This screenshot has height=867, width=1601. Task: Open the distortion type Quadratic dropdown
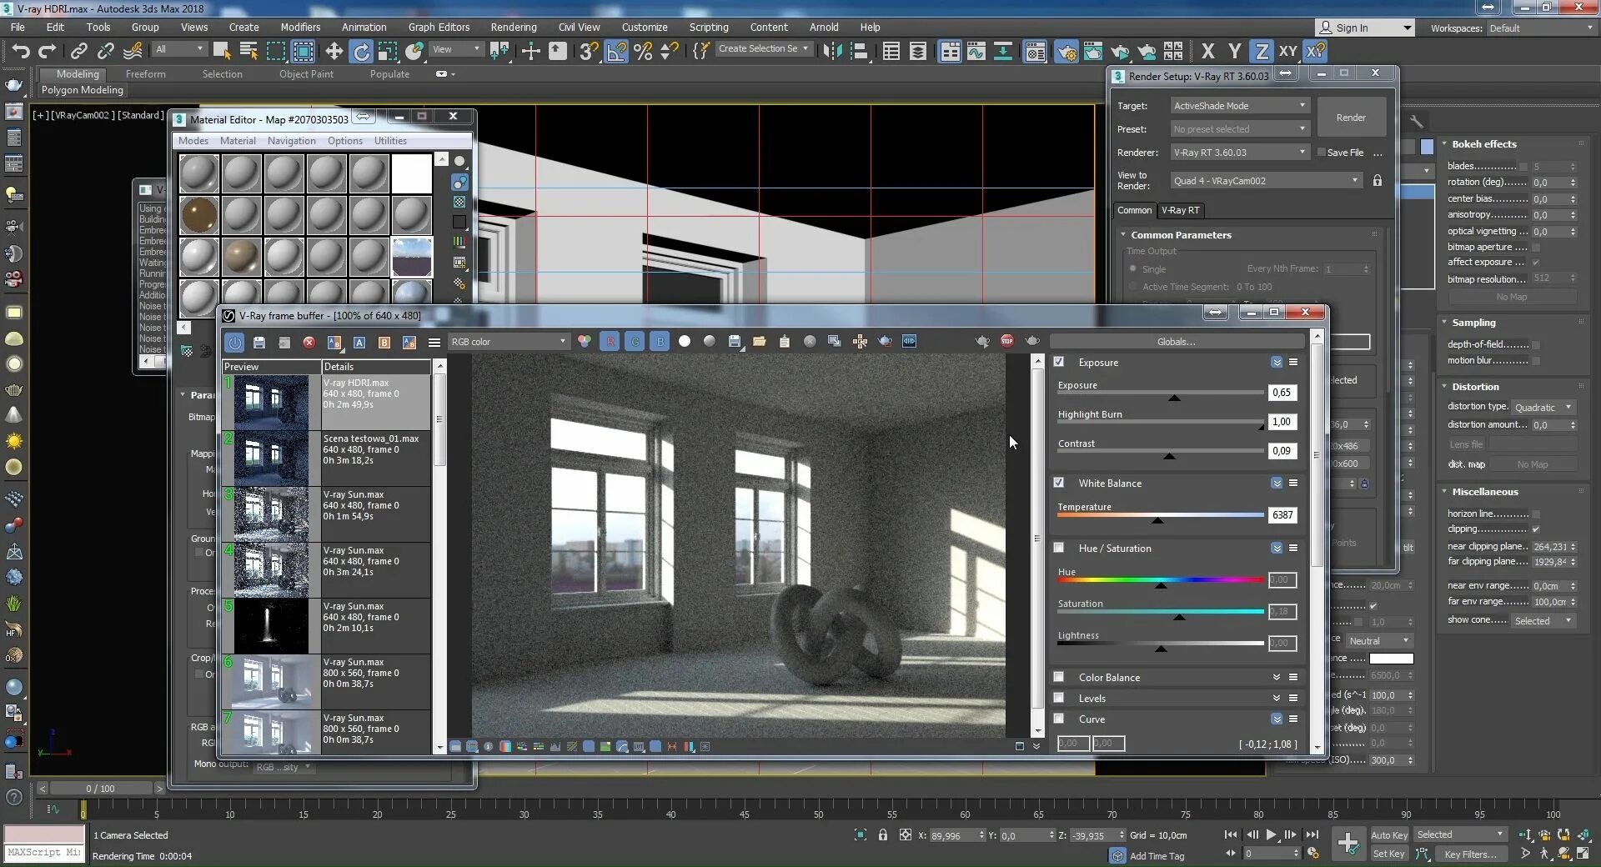(1543, 408)
